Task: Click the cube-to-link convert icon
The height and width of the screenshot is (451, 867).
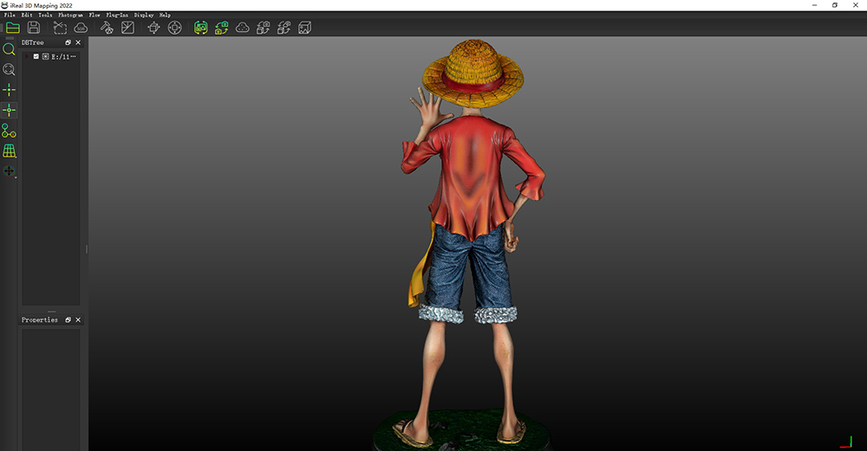Action: (284, 28)
